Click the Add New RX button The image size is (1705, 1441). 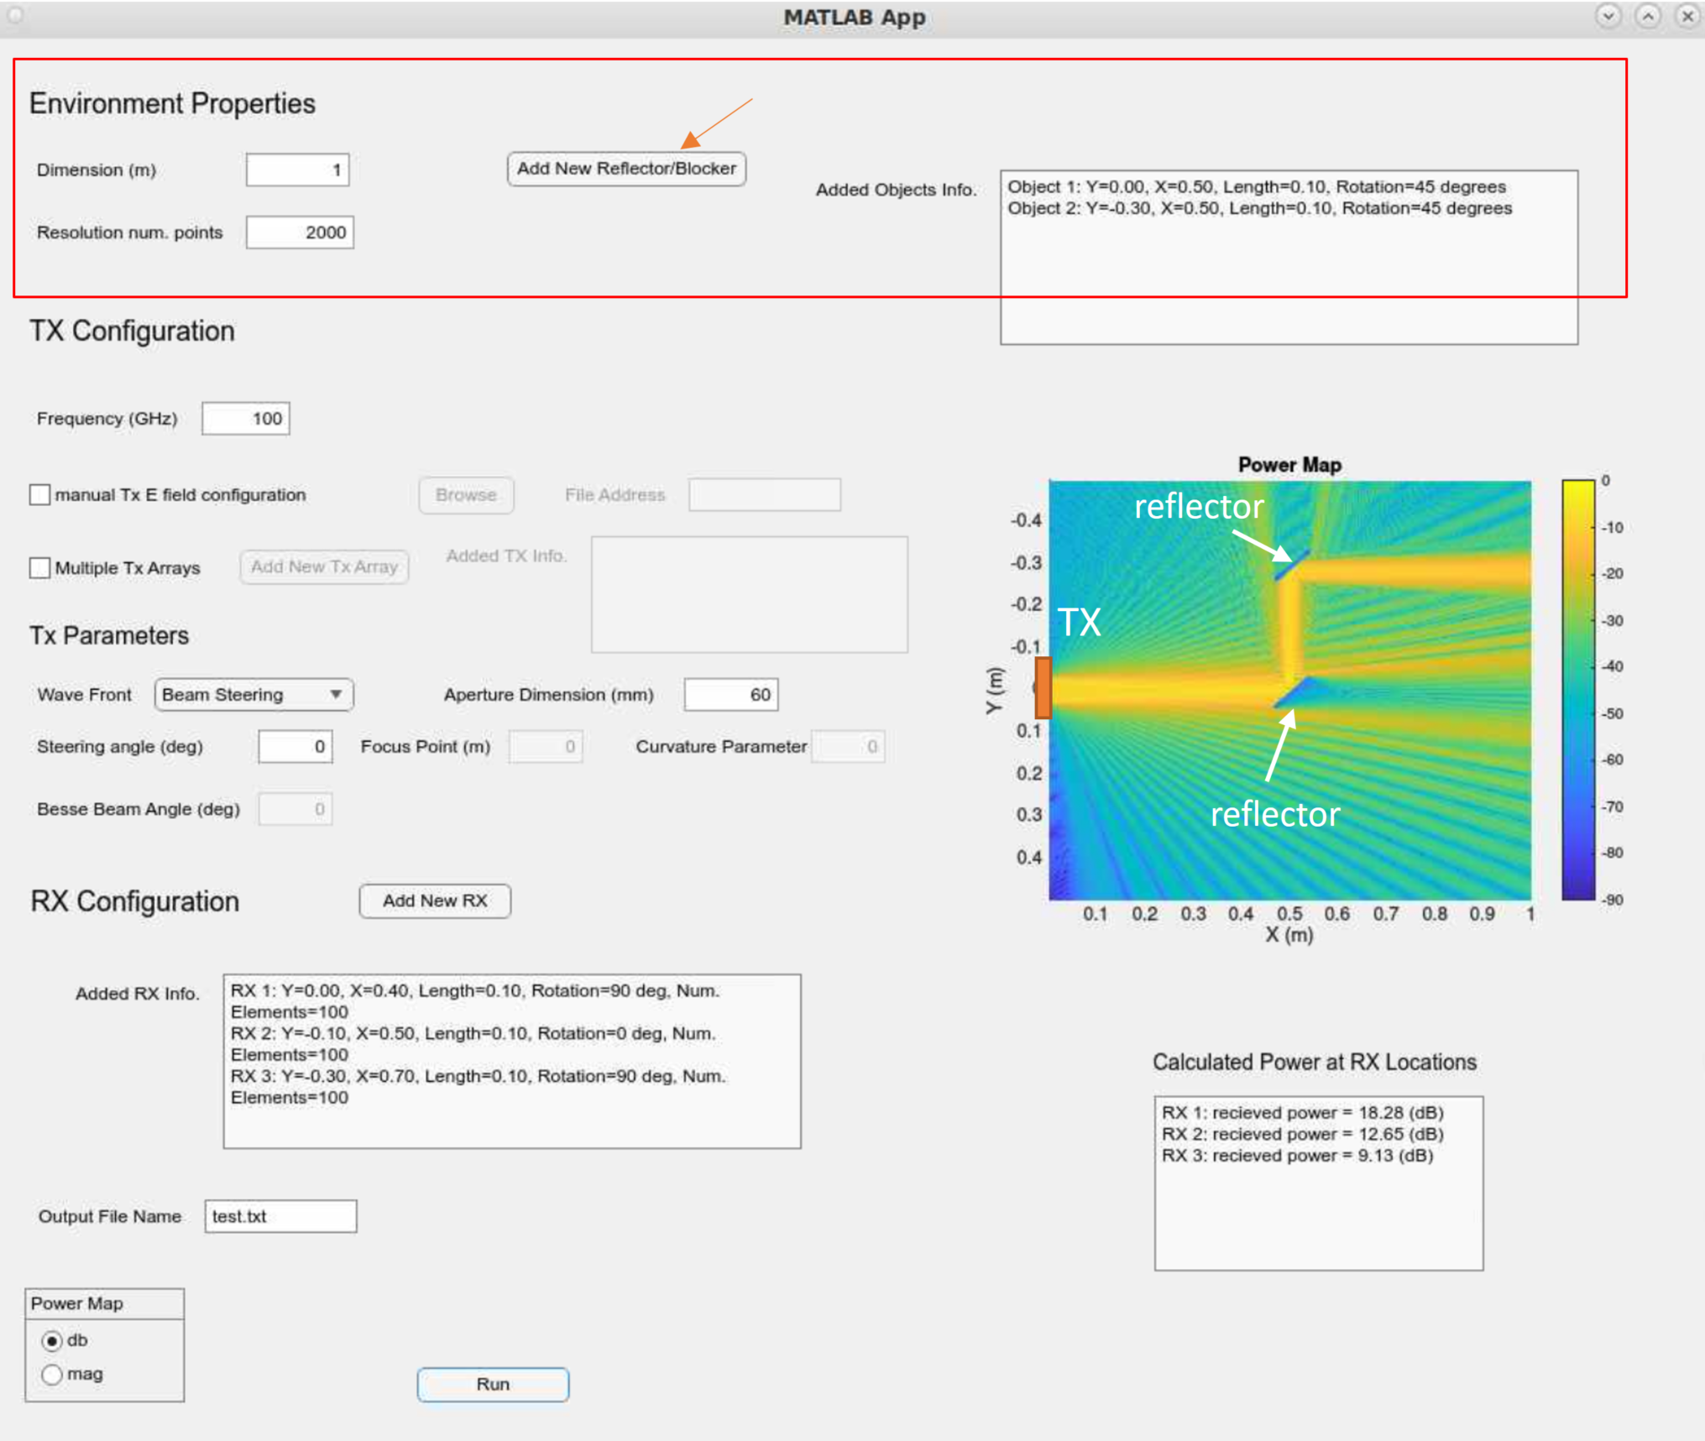(435, 901)
